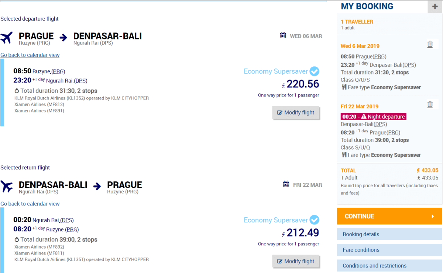
Task: Open Conditions and restrictions panel
Action: [389, 266]
